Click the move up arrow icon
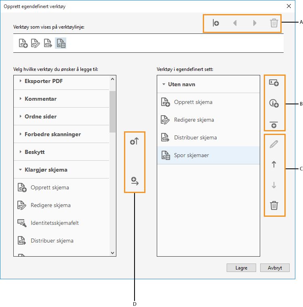The height and width of the screenshot is (307, 303). point(274,164)
